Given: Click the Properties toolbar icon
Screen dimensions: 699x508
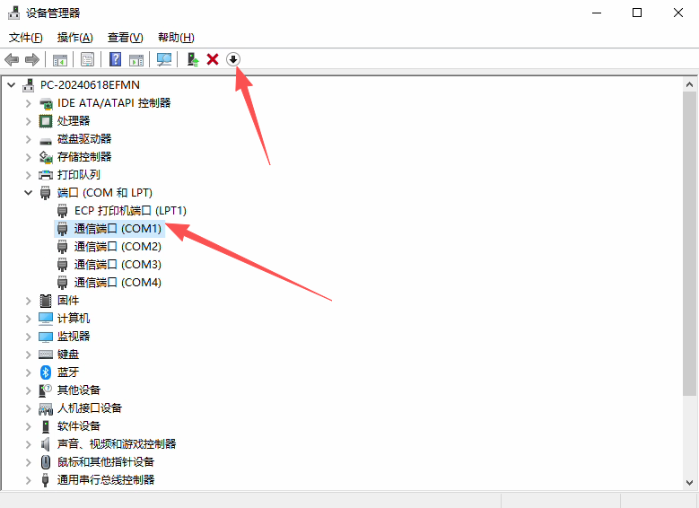Looking at the screenshot, I should [x=87, y=59].
